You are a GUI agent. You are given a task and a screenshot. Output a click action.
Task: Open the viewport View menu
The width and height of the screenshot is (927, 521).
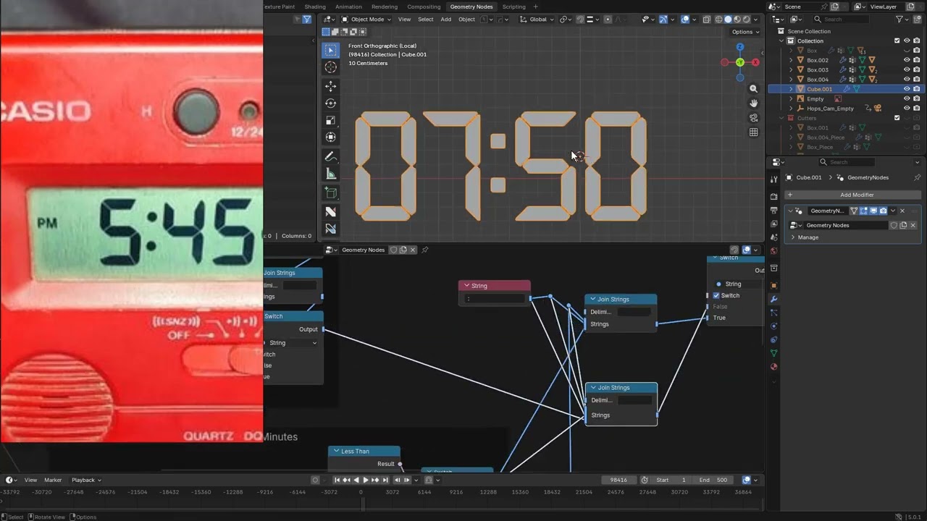coord(404,20)
